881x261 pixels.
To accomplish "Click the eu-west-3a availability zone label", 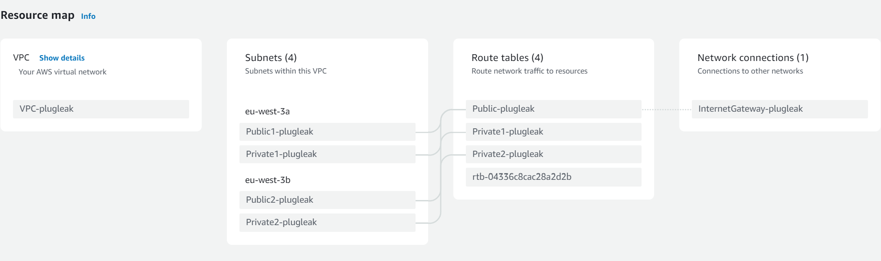I will click(268, 112).
